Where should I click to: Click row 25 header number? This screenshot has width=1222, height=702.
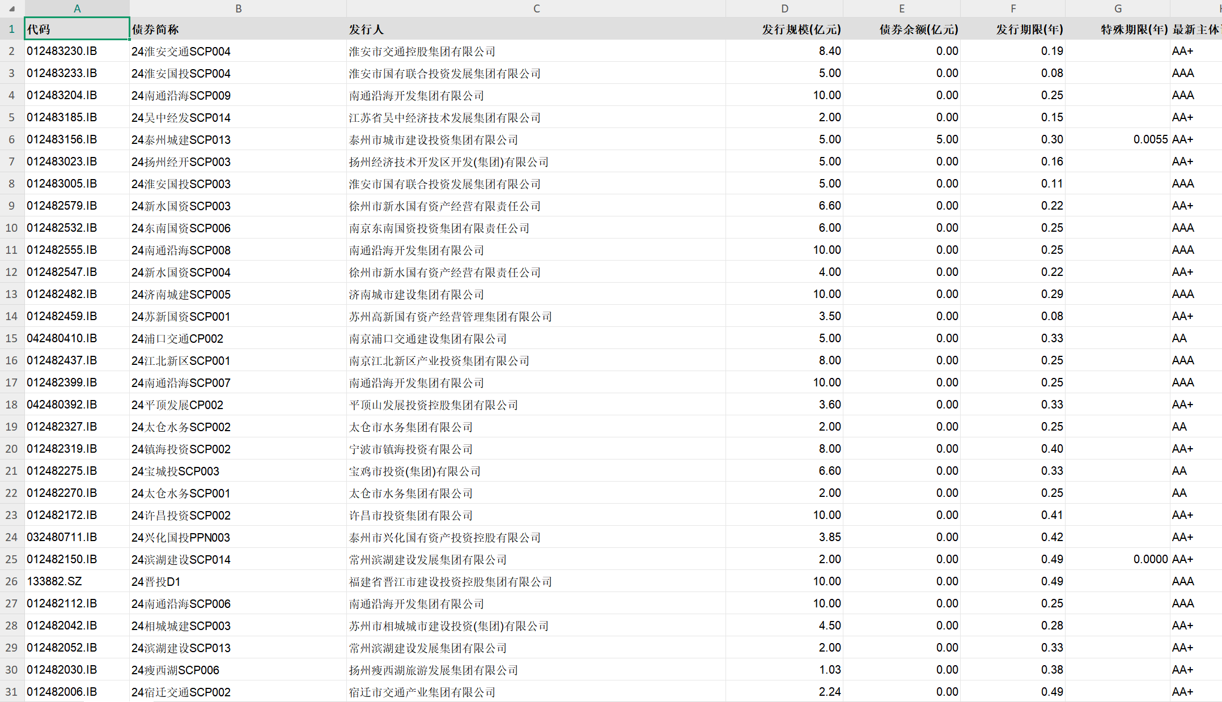pyautogui.click(x=12, y=559)
